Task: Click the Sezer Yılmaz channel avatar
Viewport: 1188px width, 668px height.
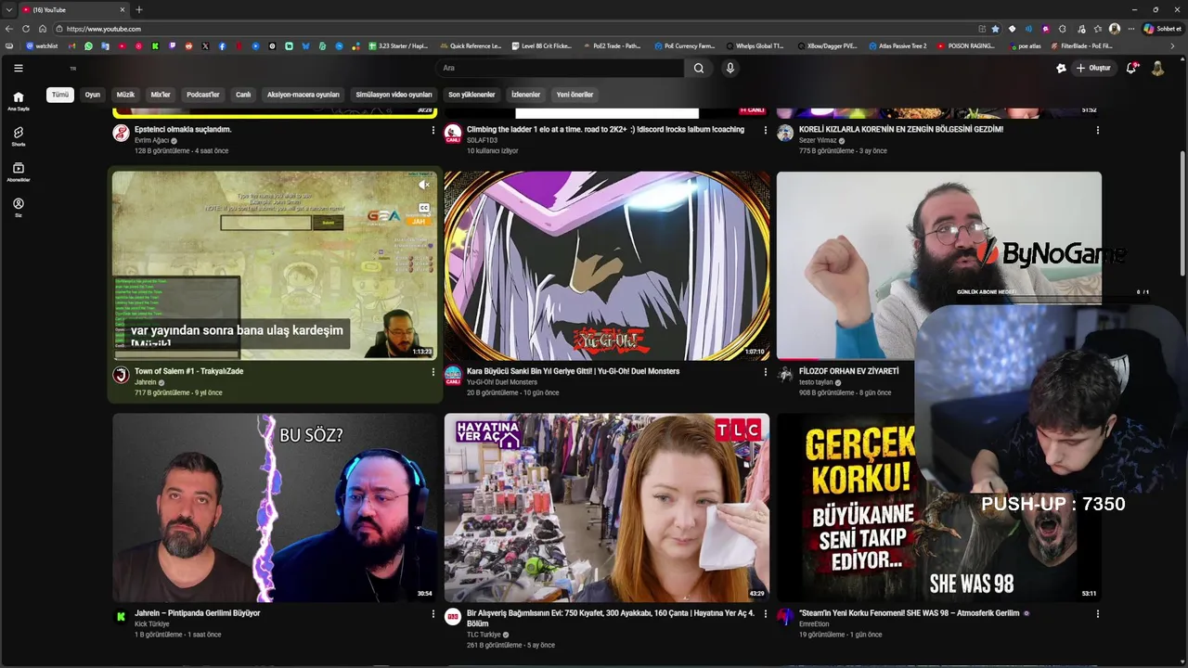Action: pos(785,133)
